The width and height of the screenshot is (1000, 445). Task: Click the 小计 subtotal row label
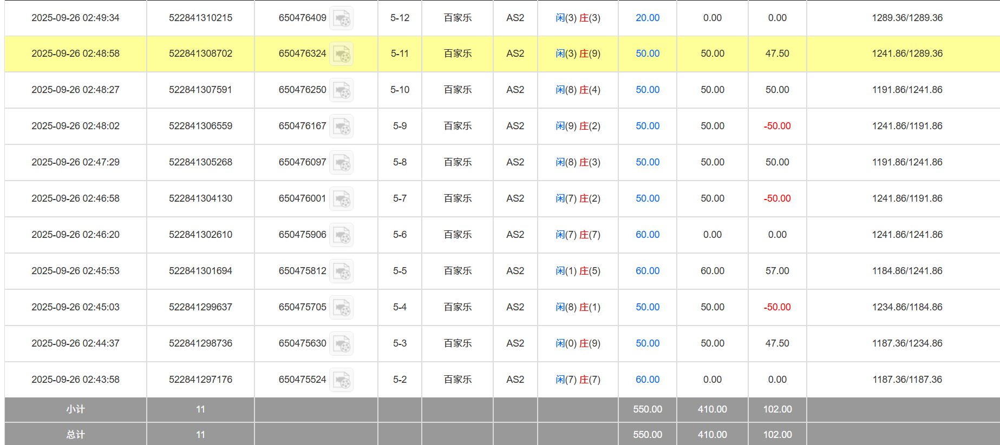click(75, 409)
